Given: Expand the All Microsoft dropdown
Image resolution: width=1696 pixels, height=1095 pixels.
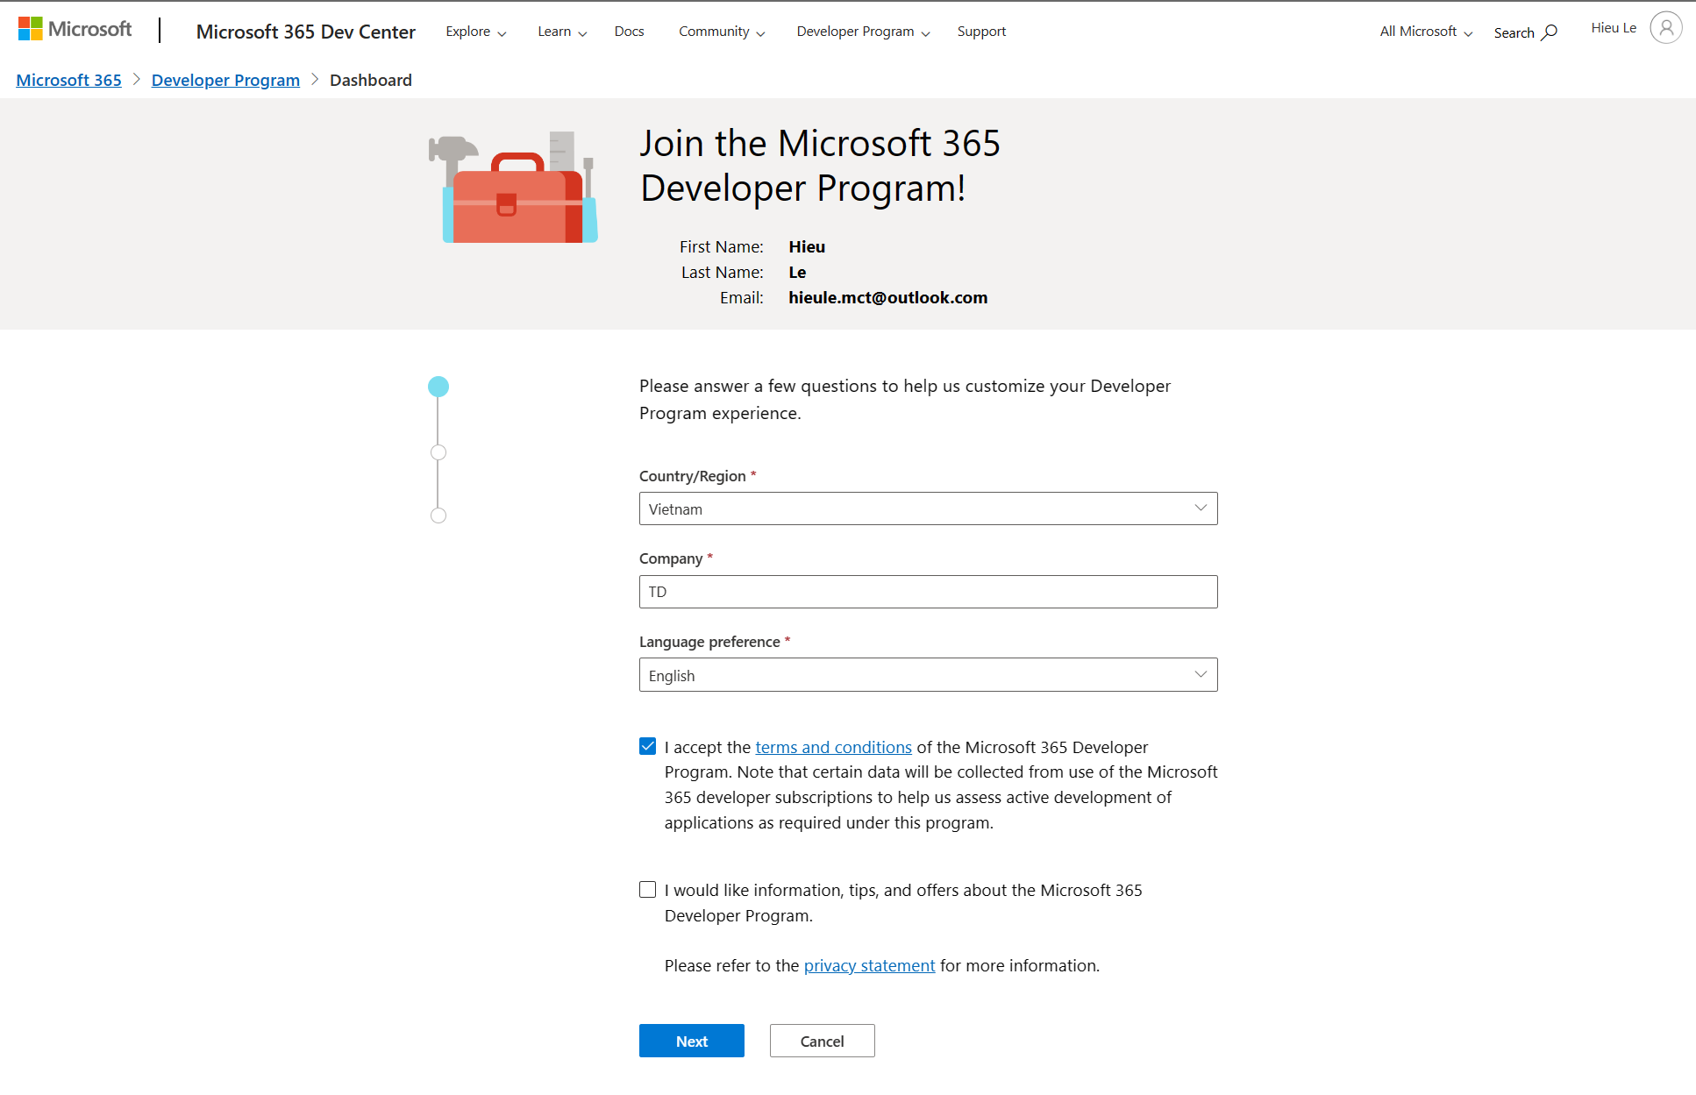Looking at the screenshot, I should [x=1467, y=32].
